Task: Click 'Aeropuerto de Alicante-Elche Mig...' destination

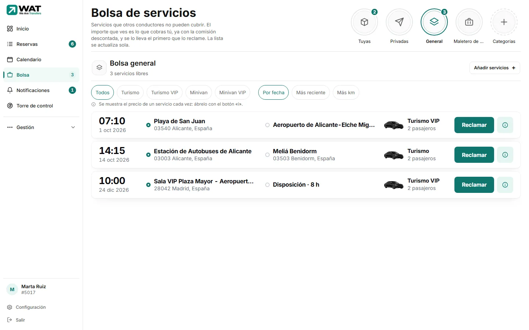Action: (324, 125)
